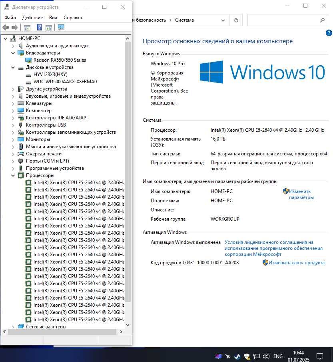Refresh the System window address bar
This screenshot has height=362, width=333.
pyautogui.click(x=236, y=20)
